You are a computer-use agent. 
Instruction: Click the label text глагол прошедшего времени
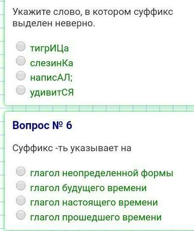click(96, 218)
